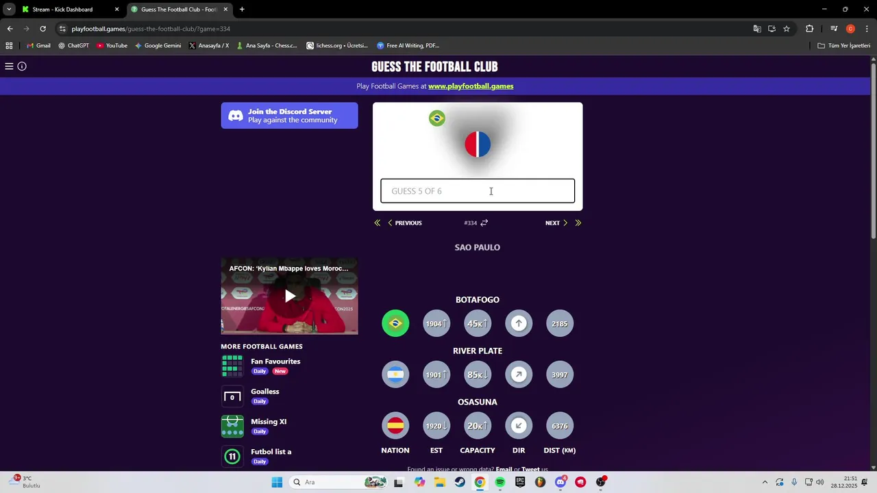Open ChatGPT bookmark
The image size is (877, 493).
(x=74, y=46)
